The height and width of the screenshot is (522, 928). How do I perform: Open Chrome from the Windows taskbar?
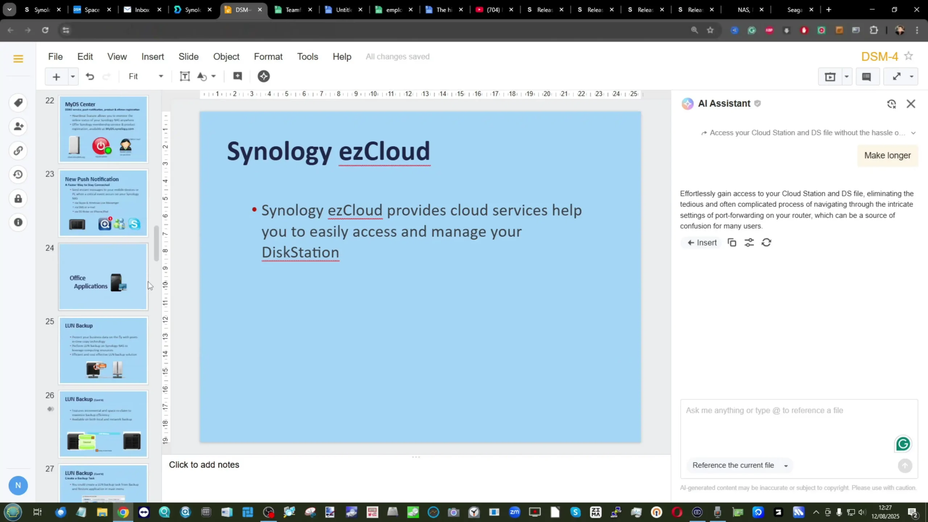pos(123,512)
